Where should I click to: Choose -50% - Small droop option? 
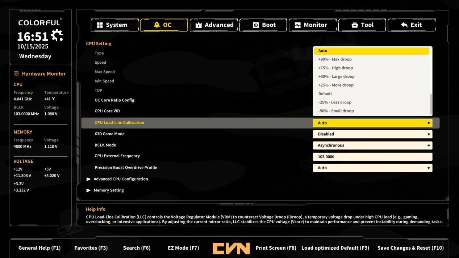click(x=372, y=111)
